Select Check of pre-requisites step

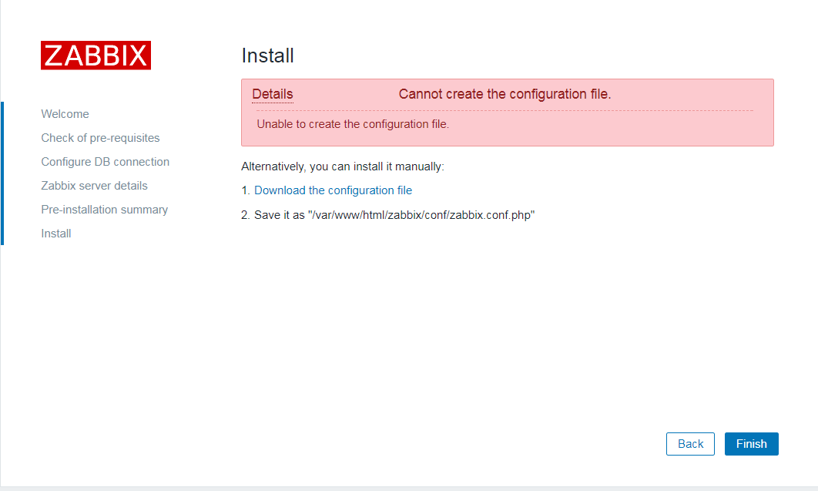101,138
